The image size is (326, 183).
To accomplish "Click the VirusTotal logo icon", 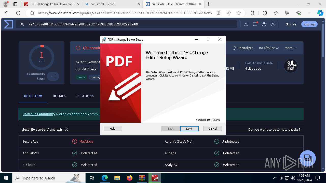I will point(8,24).
